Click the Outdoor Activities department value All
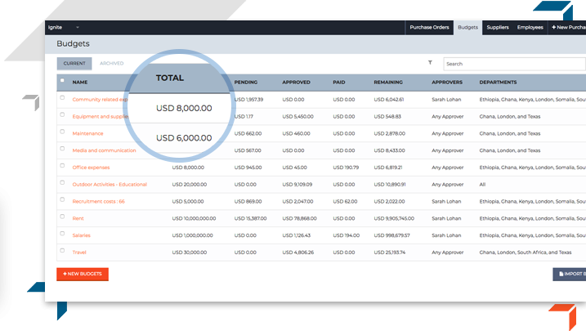This screenshot has width=586, height=331. point(482,185)
